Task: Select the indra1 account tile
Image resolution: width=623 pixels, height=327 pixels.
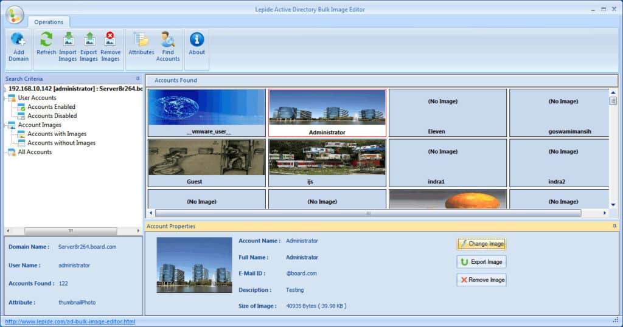Action: coord(448,163)
